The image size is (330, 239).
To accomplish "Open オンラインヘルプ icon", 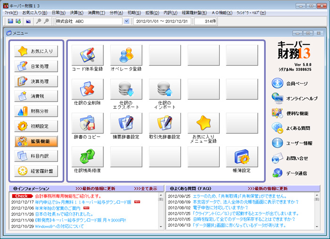I will pos(277,98).
